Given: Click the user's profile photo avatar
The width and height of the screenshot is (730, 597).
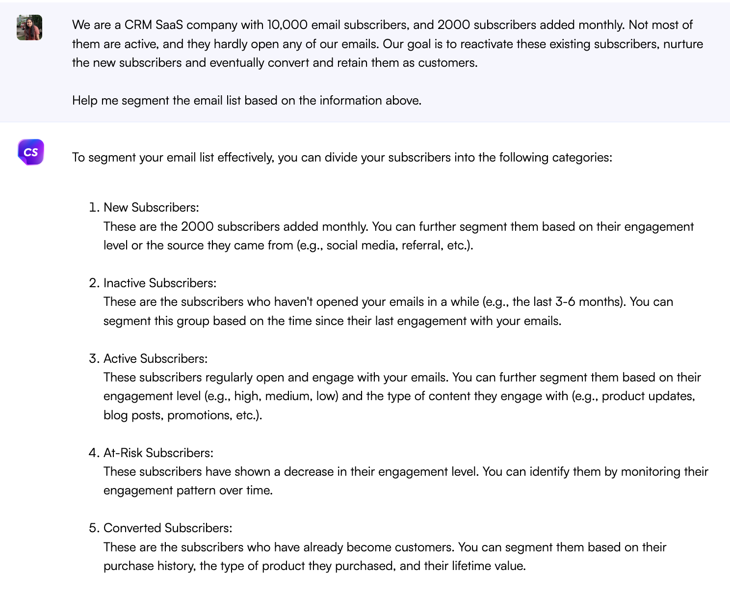Looking at the screenshot, I should (29, 27).
